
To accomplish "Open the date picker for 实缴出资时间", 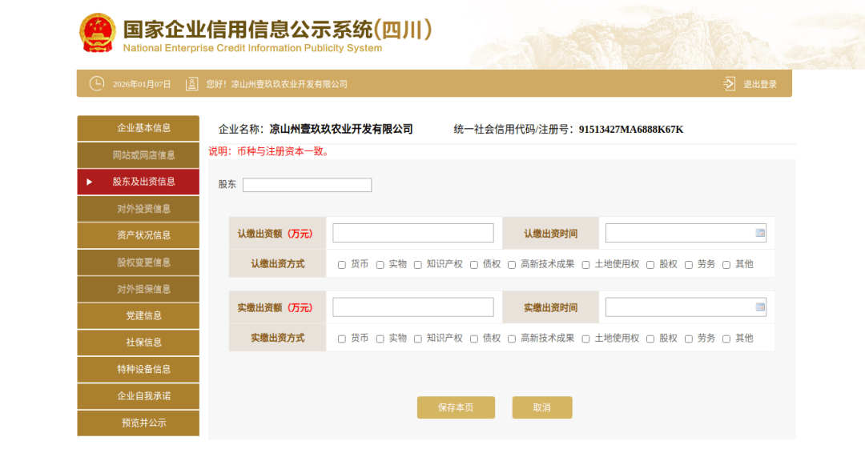I will tap(759, 307).
